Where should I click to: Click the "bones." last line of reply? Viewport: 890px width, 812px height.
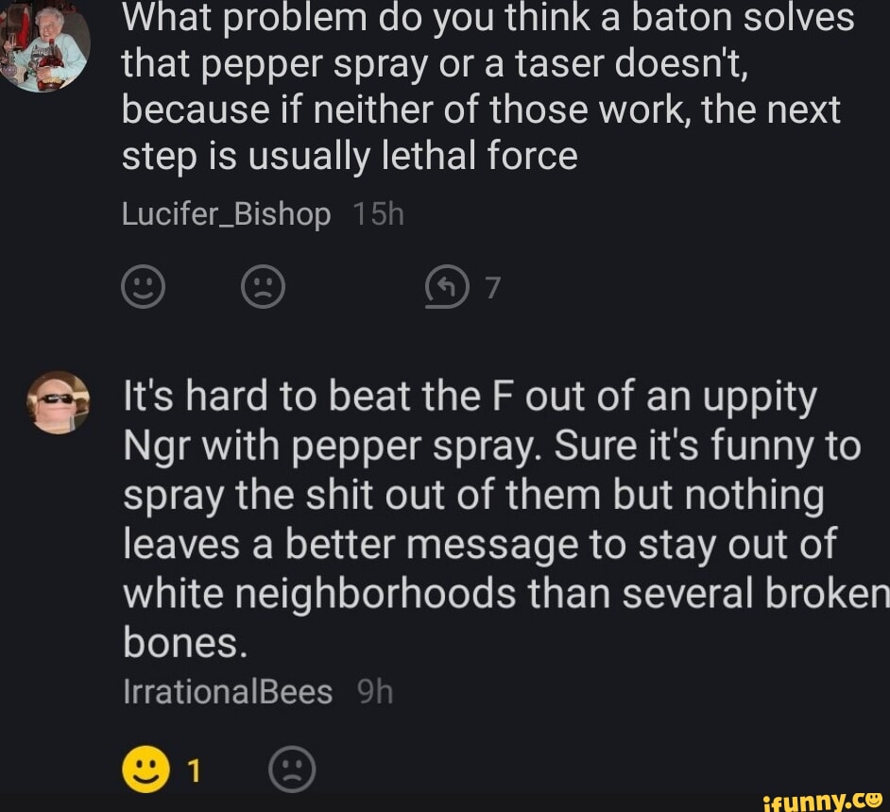point(185,642)
